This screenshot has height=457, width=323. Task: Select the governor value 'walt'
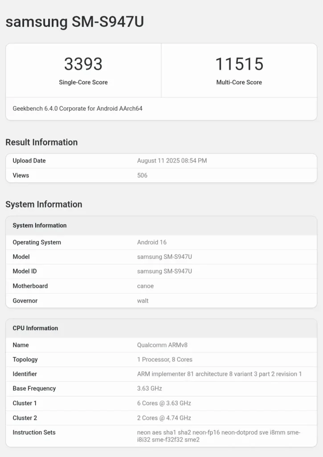tap(143, 300)
